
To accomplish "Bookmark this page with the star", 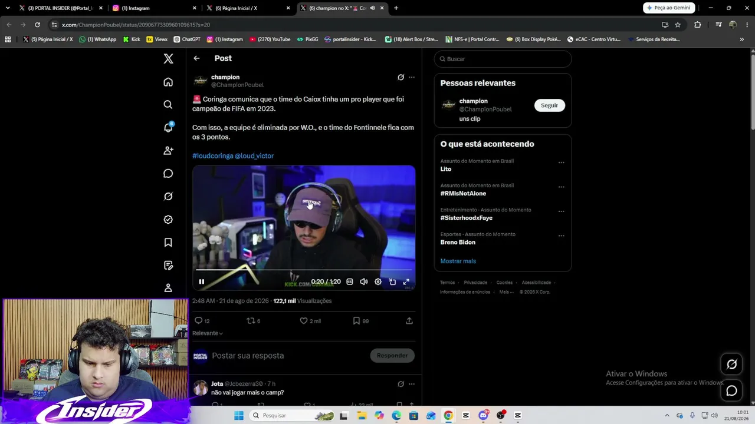I will pyautogui.click(x=678, y=25).
